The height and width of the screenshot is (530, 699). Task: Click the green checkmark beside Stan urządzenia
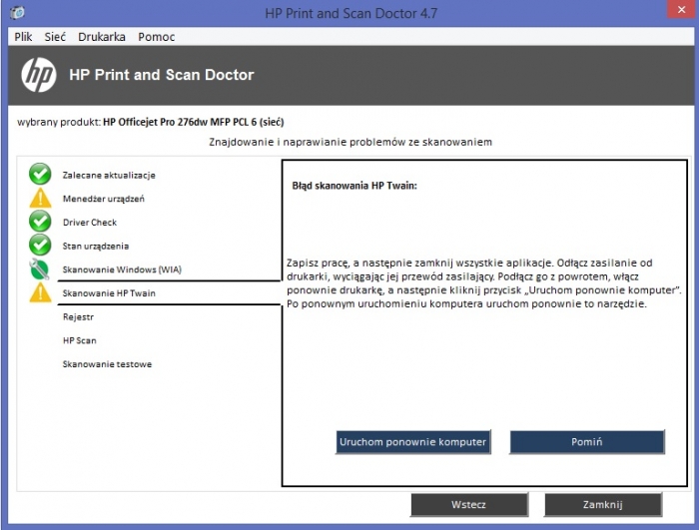pyautogui.click(x=40, y=246)
